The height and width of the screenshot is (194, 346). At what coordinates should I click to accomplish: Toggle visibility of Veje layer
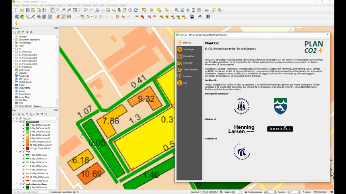20,152
